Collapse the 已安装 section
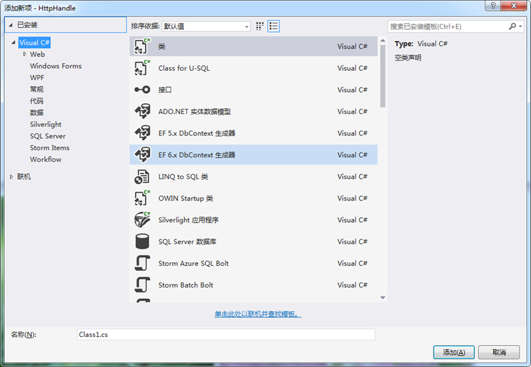This screenshot has height=367, width=531. click(x=11, y=25)
